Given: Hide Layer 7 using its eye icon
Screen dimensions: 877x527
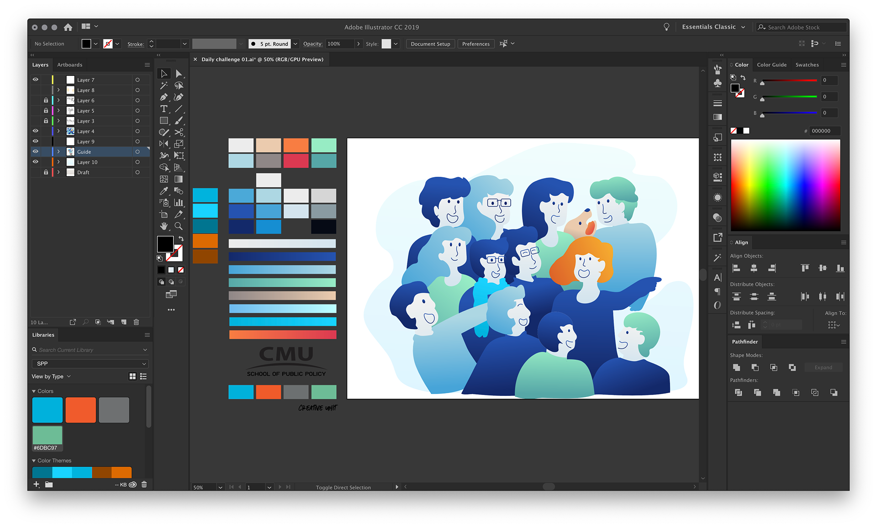Looking at the screenshot, I should (35, 79).
